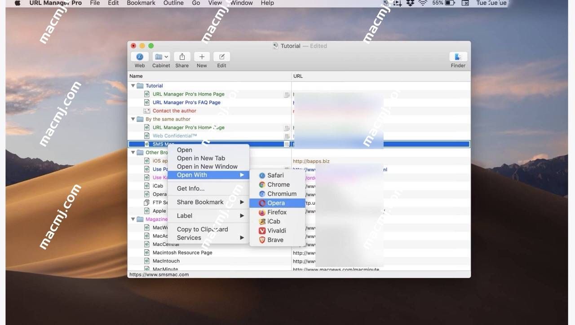
Task: Select the MacCentral row
Action: (x=299, y=244)
